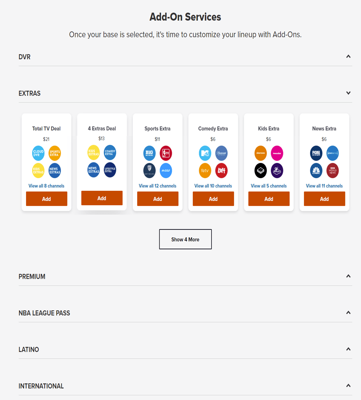Select the MTV channel logo
Image resolution: width=361 pixels, height=400 pixels.
pos(205,154)
